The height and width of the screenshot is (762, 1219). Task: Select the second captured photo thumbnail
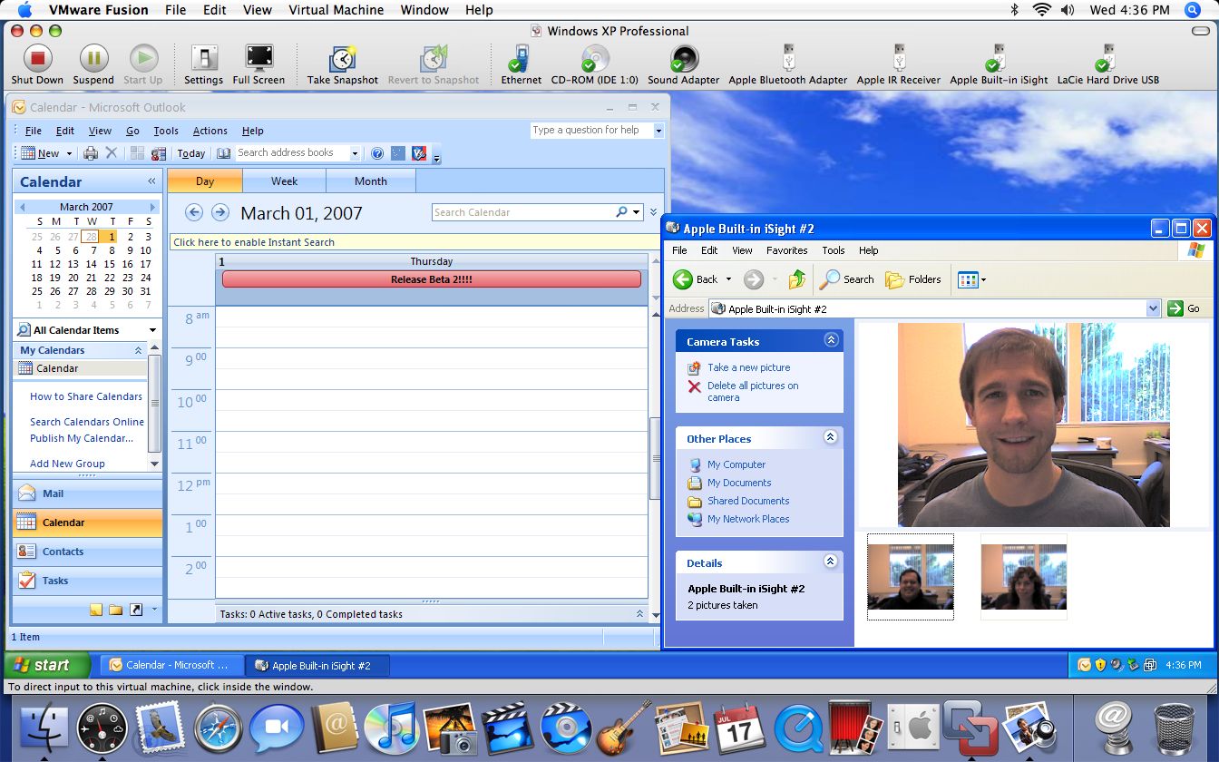(x=1023, y=577)
